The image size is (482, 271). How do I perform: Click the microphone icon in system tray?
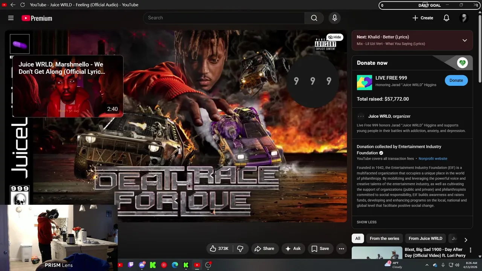pos(443,265)
